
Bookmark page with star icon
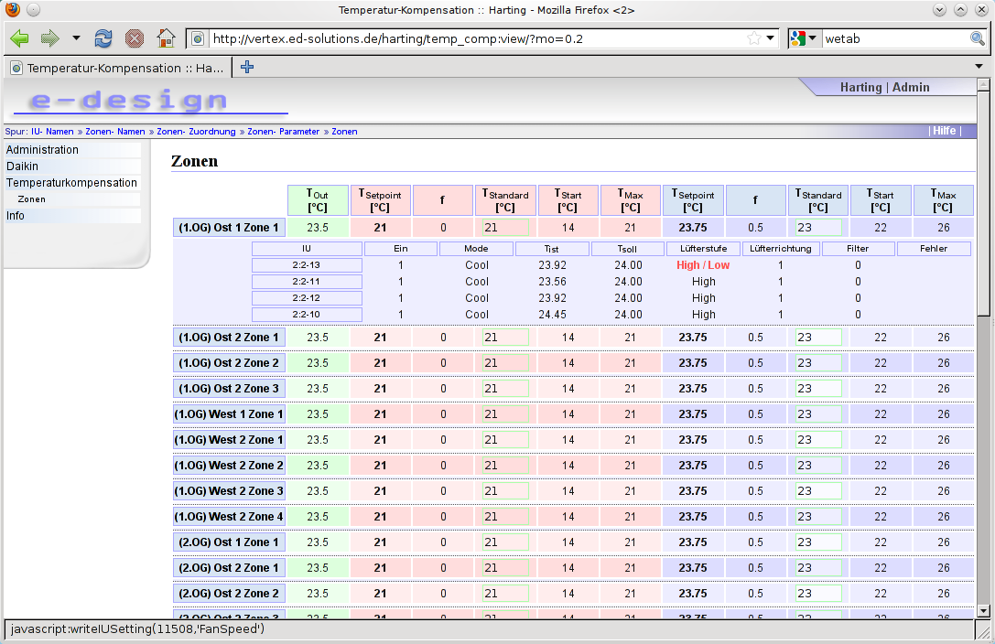click(x=754, y=38)
